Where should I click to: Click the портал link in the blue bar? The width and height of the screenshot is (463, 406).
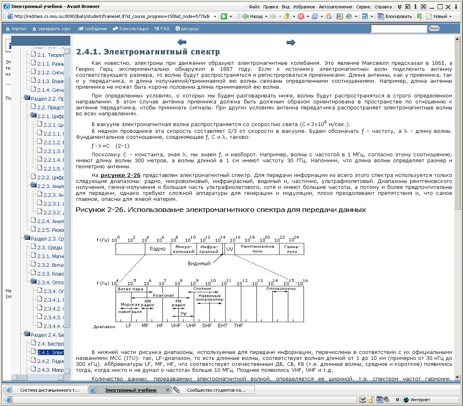[x=16, y=29]
